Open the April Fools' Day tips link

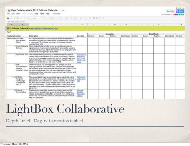tap(81, 58)
